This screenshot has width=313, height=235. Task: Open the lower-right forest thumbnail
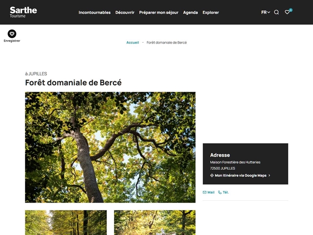click(x=155, y=222)
